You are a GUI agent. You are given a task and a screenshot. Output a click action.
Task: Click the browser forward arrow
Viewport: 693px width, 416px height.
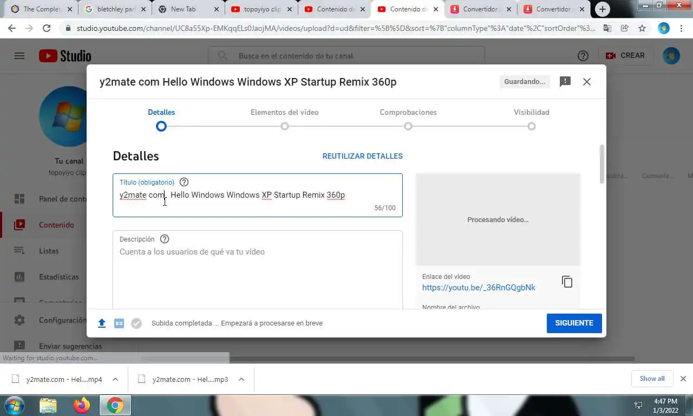coord(29,28)
